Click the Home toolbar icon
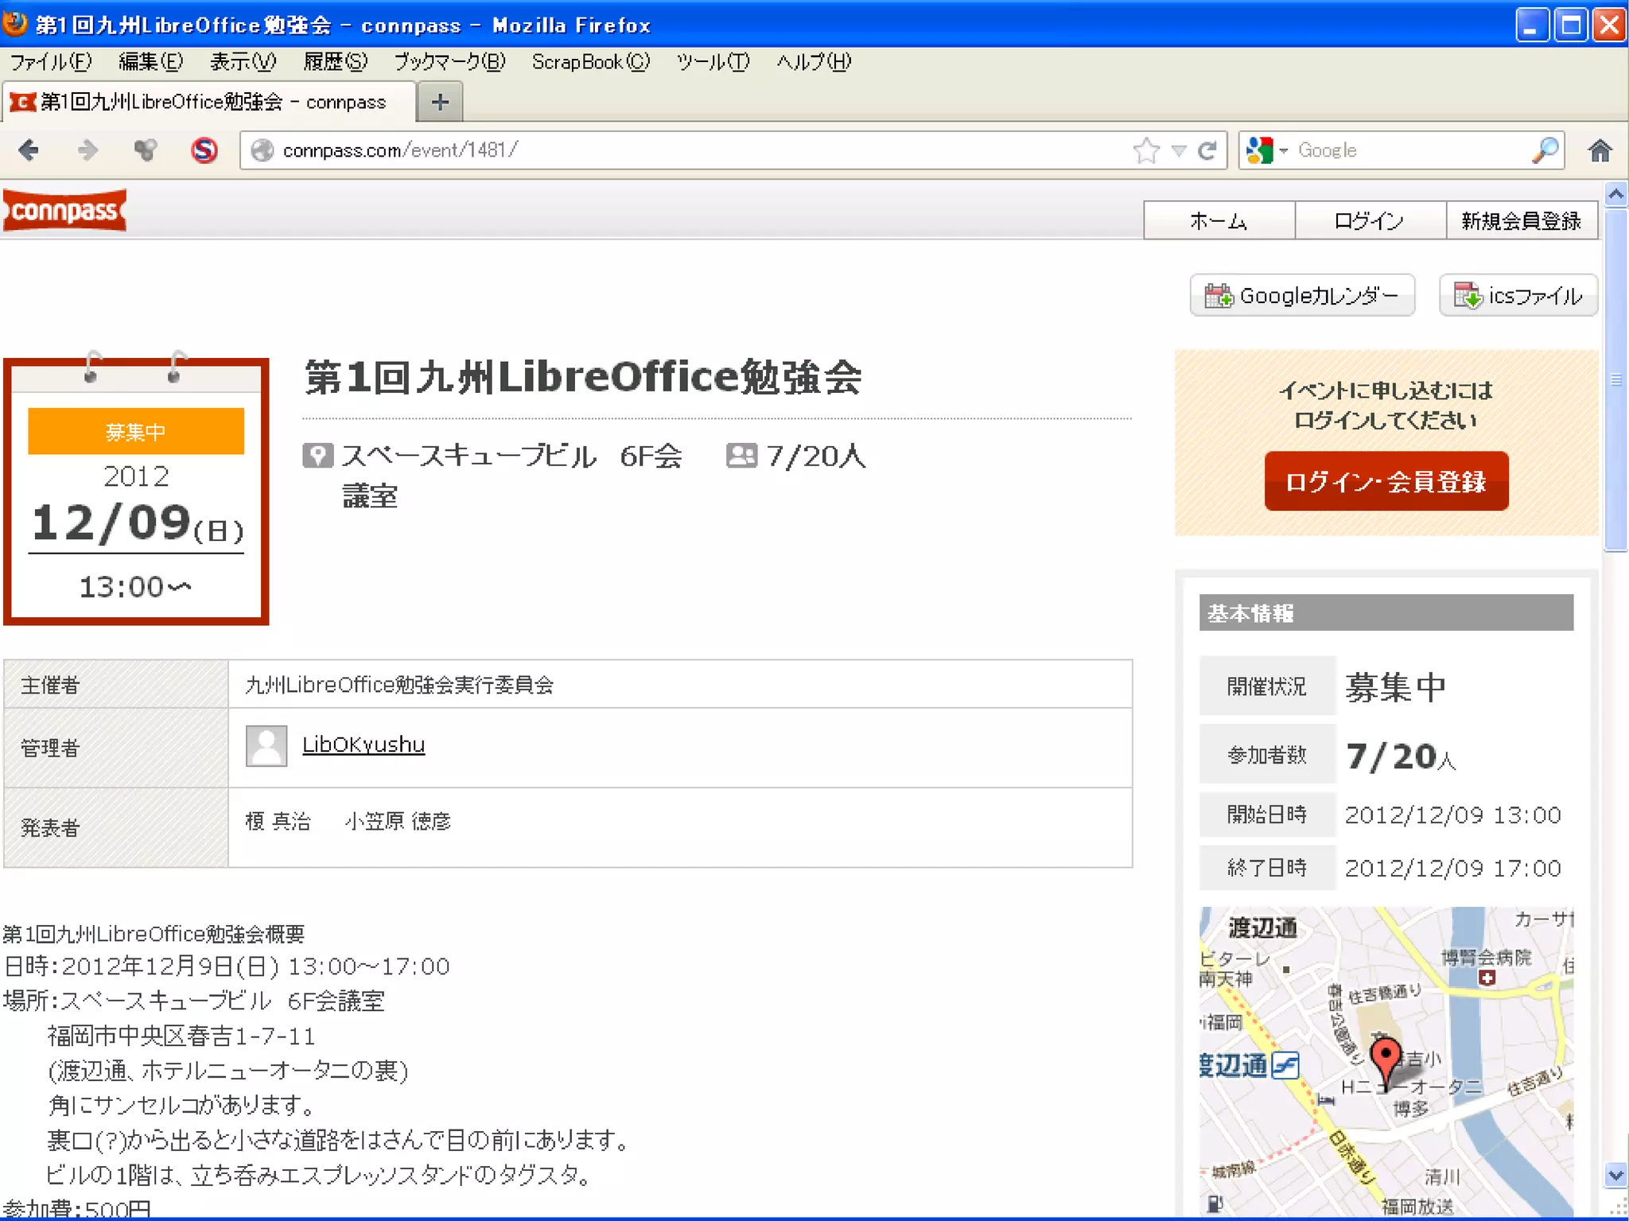The width and height of the screenshot is (1629, 1221). [1600, 150]
